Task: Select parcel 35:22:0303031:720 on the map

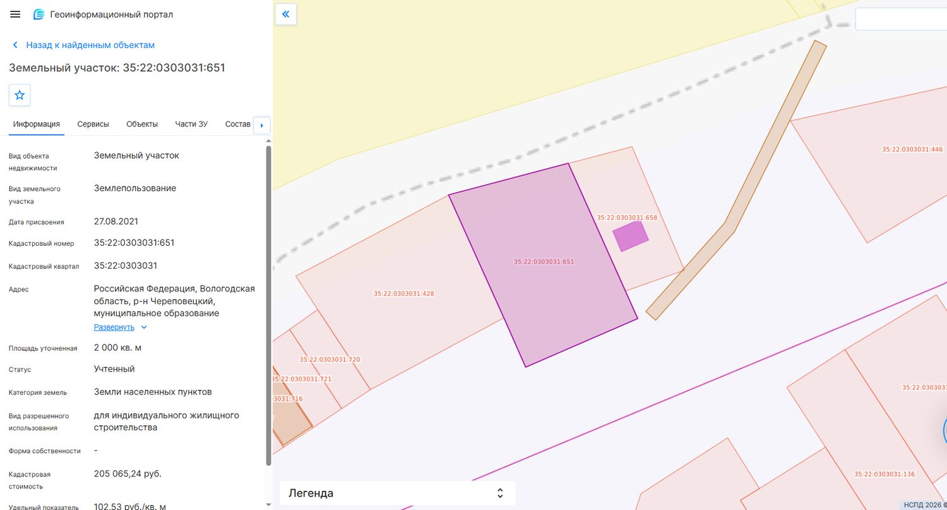Action: pyautogui.click(x=330, y=360)
